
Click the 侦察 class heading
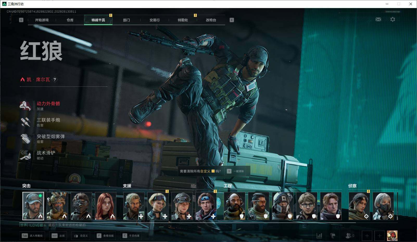(x=352, y=186)
